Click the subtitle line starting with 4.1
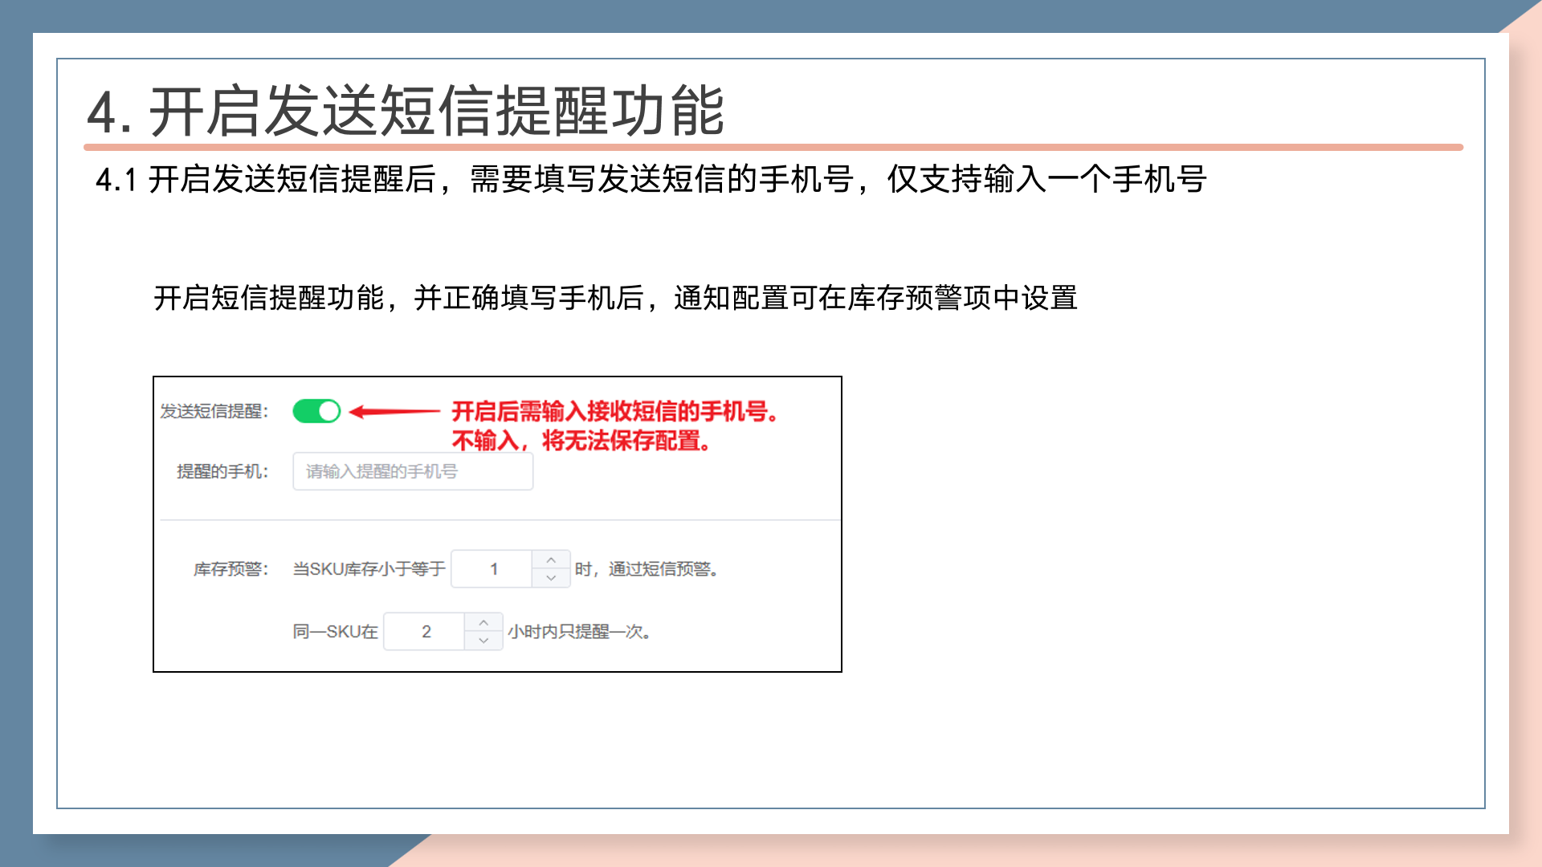Image resolution: width=1542 pixels, height=867 pixels. click(651, 179)
